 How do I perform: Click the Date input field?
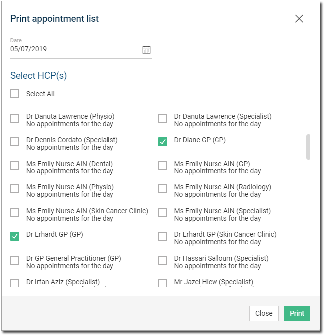(81, 49)
